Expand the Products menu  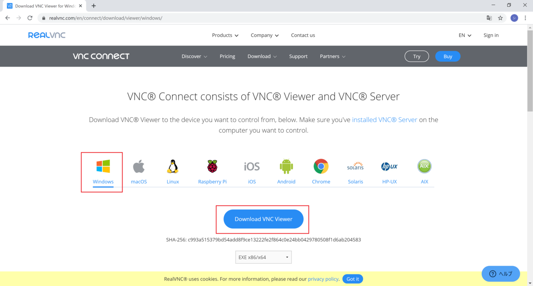225,35
